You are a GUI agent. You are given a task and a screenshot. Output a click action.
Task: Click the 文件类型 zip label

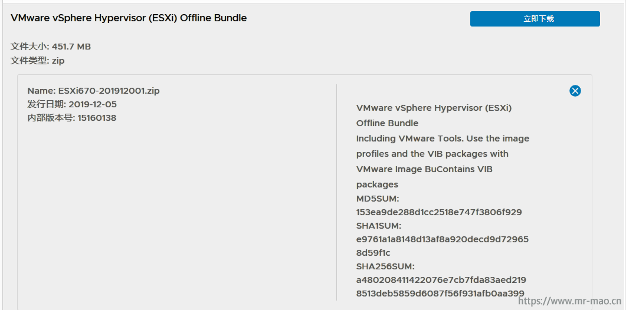tap(38, 61)
